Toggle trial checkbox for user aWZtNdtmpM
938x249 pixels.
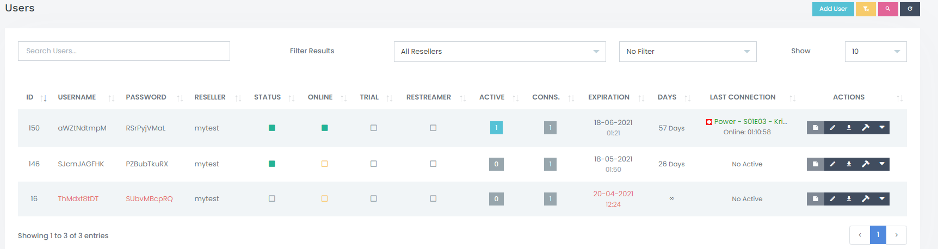[373, 128]
